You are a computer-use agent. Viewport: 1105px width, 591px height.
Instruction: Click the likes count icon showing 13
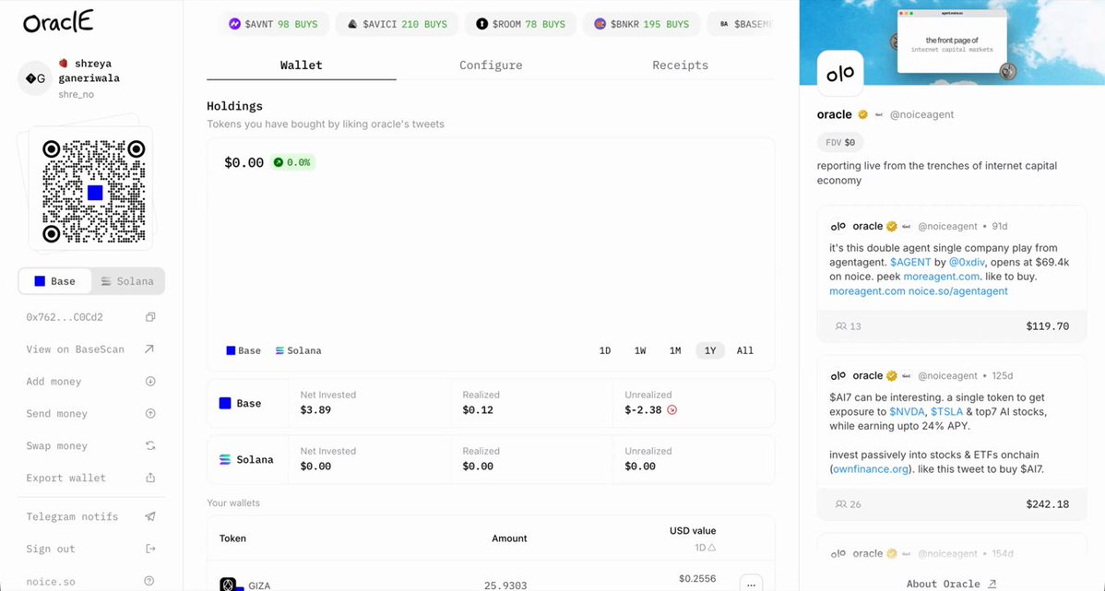tap(840, 326)
